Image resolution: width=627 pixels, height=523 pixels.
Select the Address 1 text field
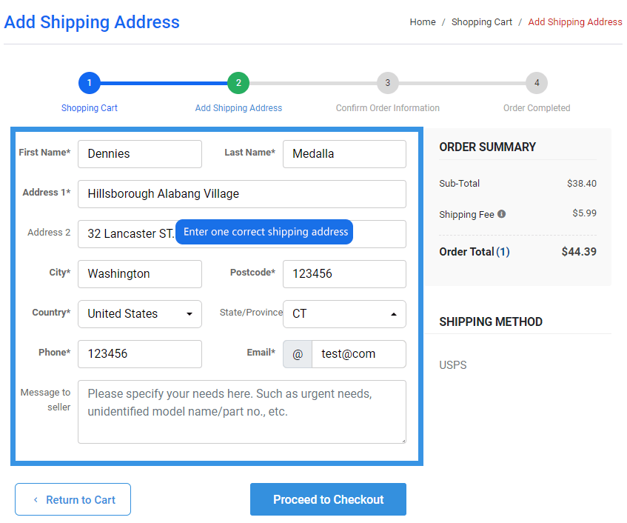click(x=242, y=194)
